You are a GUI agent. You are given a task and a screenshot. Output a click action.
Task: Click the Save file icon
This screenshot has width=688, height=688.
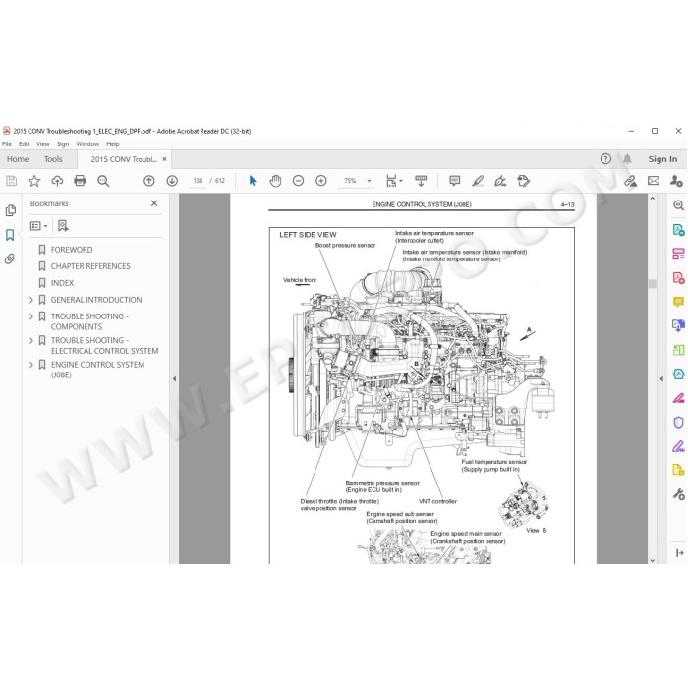[12, 181]
